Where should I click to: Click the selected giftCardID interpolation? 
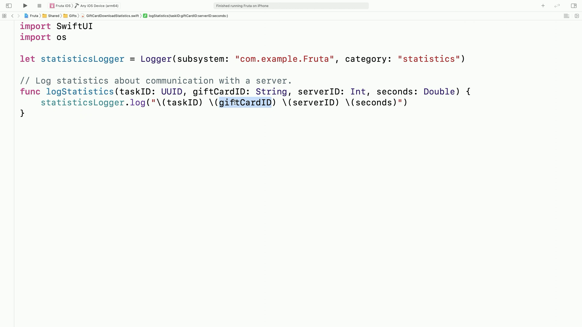tap(245, 103)
